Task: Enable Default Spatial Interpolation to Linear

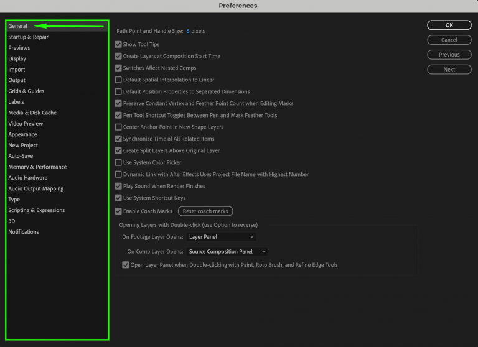Action: click(x=119, y=80)
